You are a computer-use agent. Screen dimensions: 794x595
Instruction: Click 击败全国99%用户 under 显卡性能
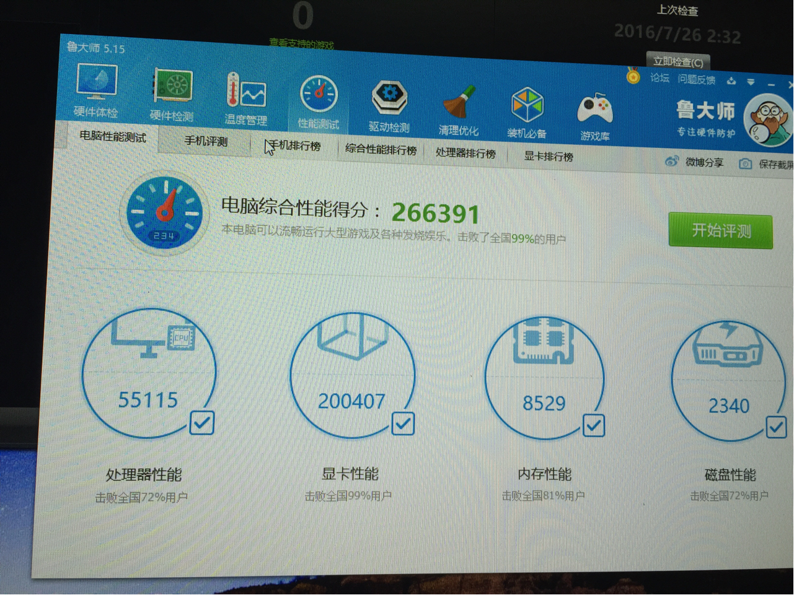[348, 496]
